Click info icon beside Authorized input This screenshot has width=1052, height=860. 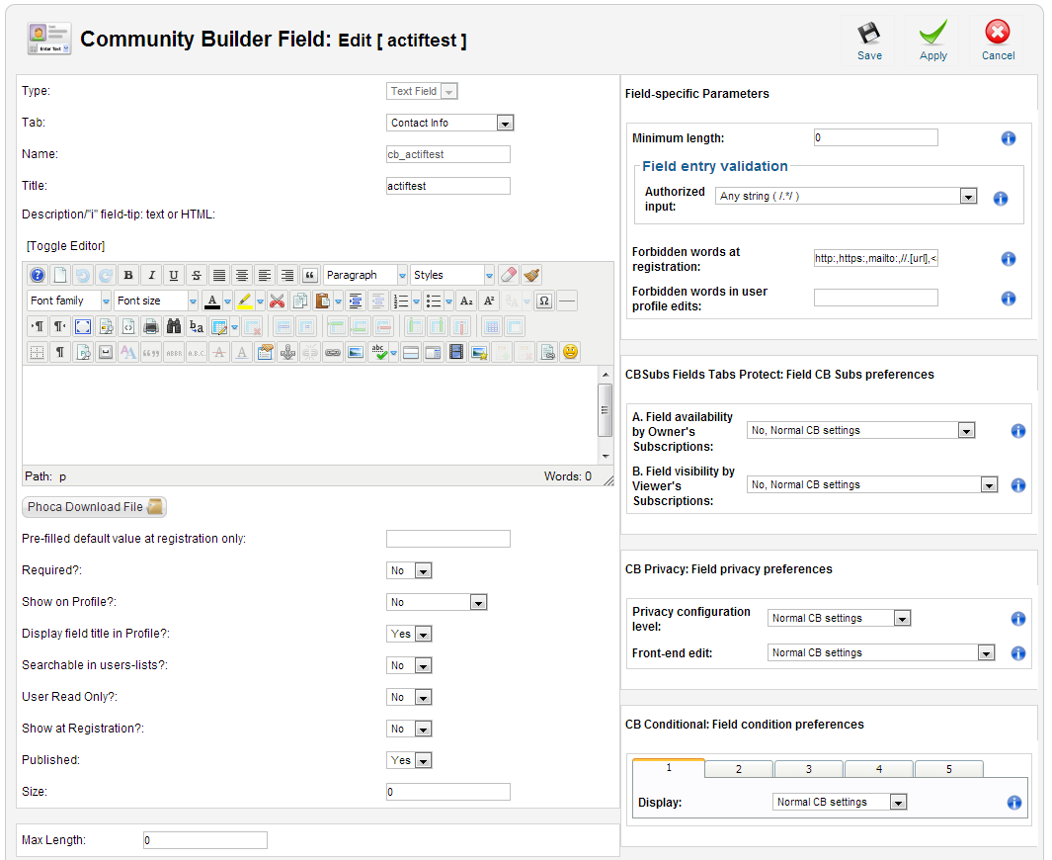(x=1000, y=199)
